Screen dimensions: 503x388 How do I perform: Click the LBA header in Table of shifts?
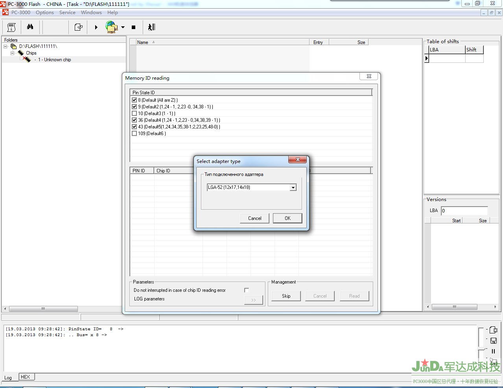(447, 50)
